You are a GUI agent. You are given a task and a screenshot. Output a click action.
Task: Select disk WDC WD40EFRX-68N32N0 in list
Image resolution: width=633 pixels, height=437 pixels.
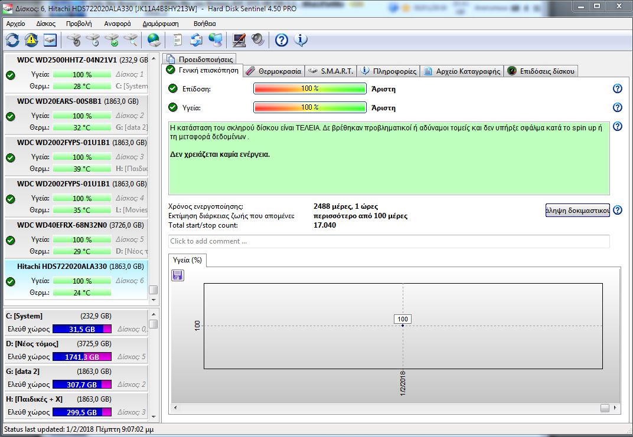[76, 238]
